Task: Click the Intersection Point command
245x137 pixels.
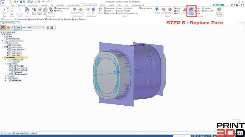Action: 131,13
